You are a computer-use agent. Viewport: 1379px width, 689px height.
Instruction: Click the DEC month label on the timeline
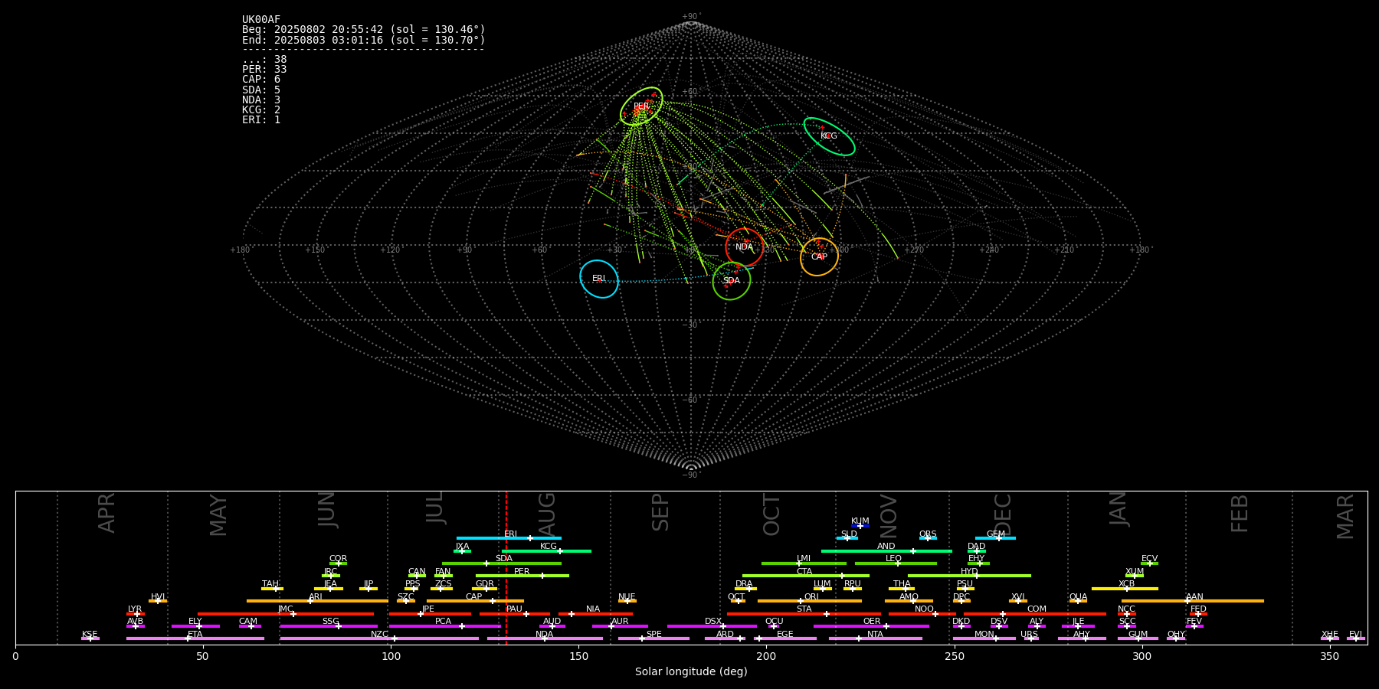pyautogui.click(x=1003, y=515)
